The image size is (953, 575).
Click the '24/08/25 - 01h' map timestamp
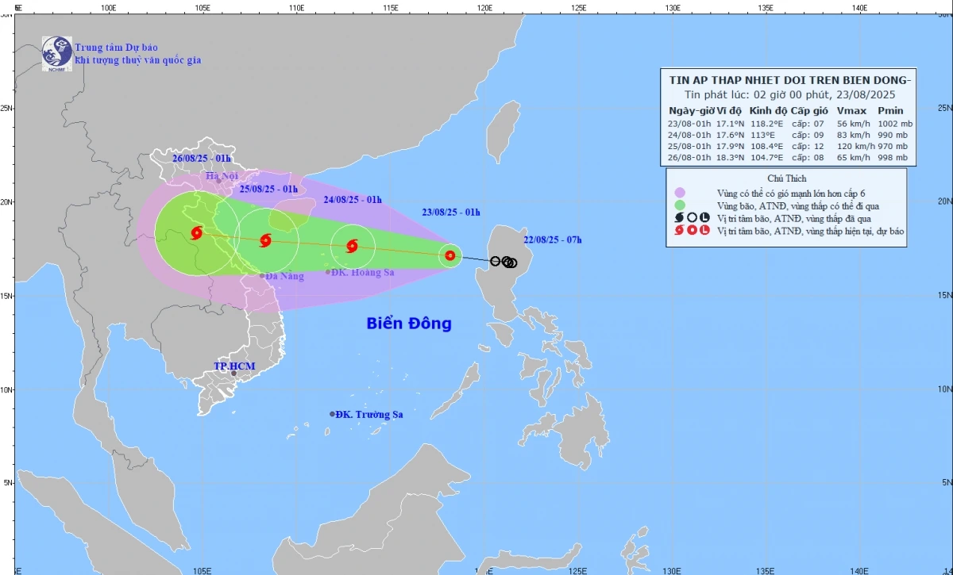click(353, 199)
